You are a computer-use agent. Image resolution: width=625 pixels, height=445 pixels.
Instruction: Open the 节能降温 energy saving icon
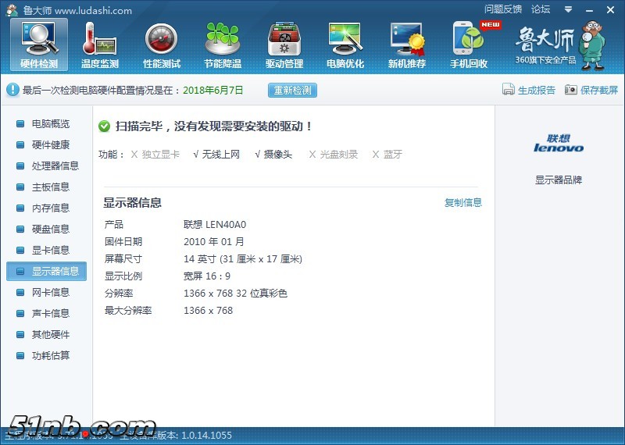click(x=223, y=44)
